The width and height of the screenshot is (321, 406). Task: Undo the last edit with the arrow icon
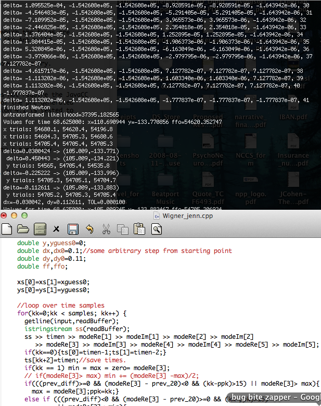point(89,229)
